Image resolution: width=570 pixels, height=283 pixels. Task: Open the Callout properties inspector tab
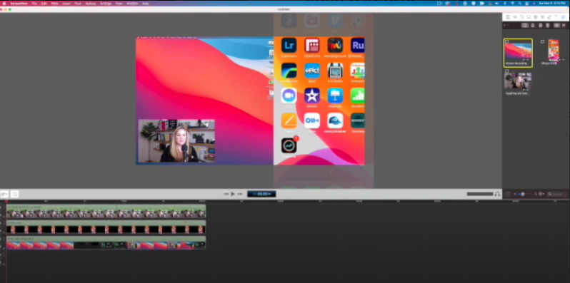click(536, 17)
